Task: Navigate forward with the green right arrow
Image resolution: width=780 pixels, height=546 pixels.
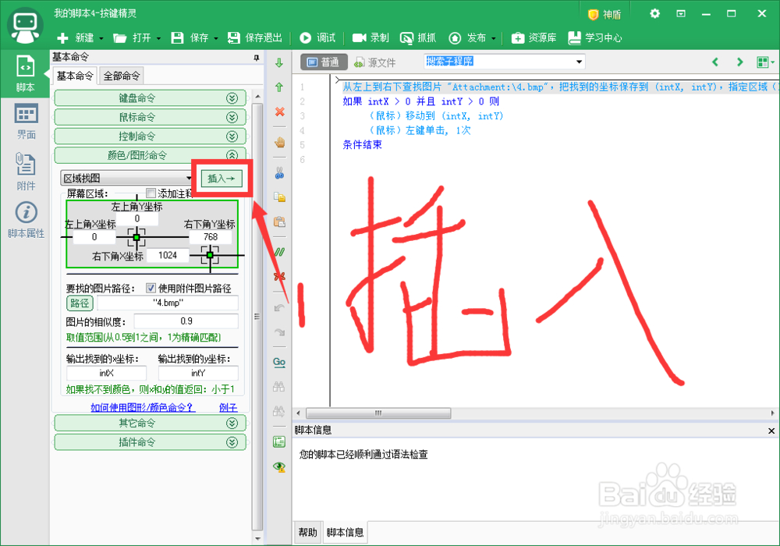Action: click(739, 62)
